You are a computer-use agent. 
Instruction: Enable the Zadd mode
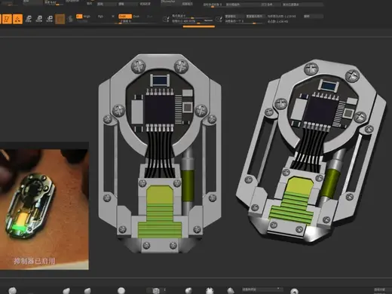coord(125,17)
